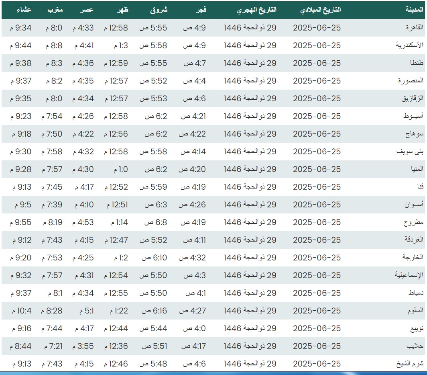This screenshot has height=375, width=427.
Task: Select the التاريخ الهجري column header
Action: pyautogui.click(x=255, y=10)
